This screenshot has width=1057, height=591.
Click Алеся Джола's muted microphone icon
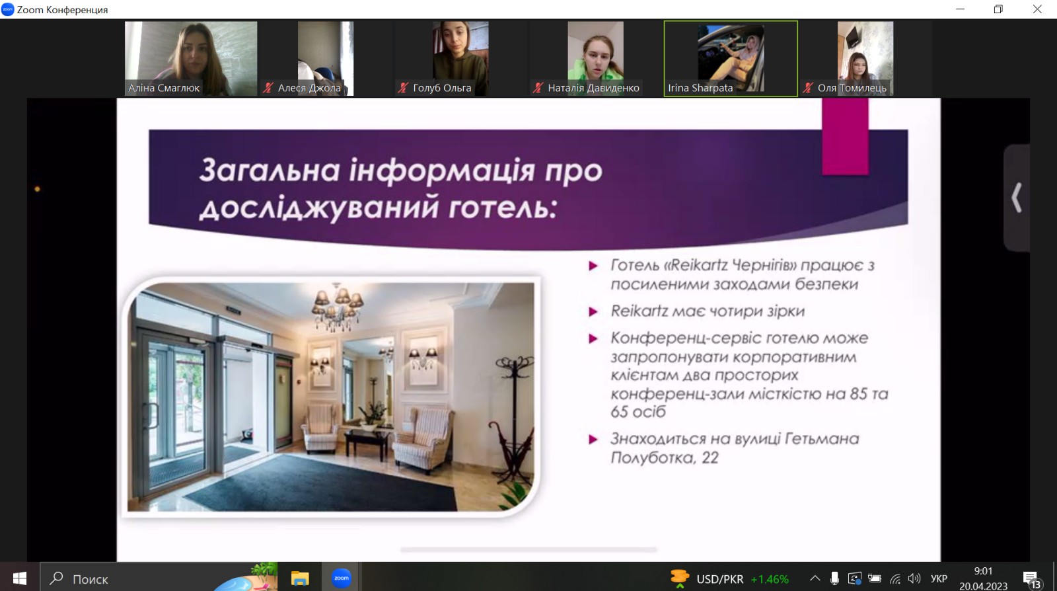tap(268, 88)
